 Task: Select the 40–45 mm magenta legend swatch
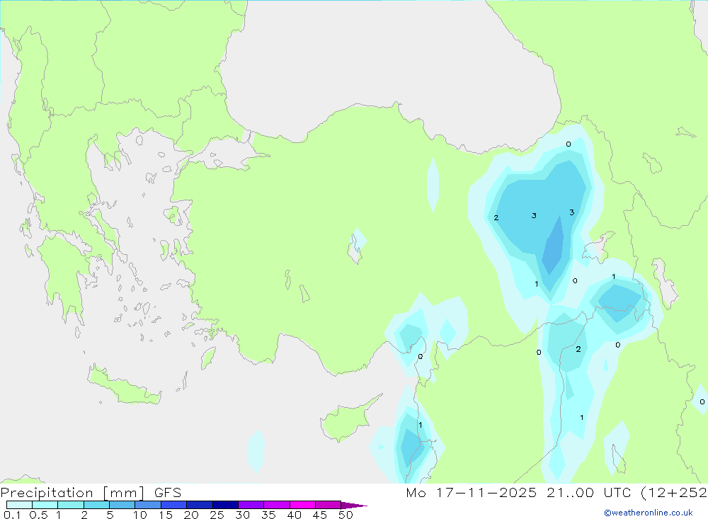[302, 505]
